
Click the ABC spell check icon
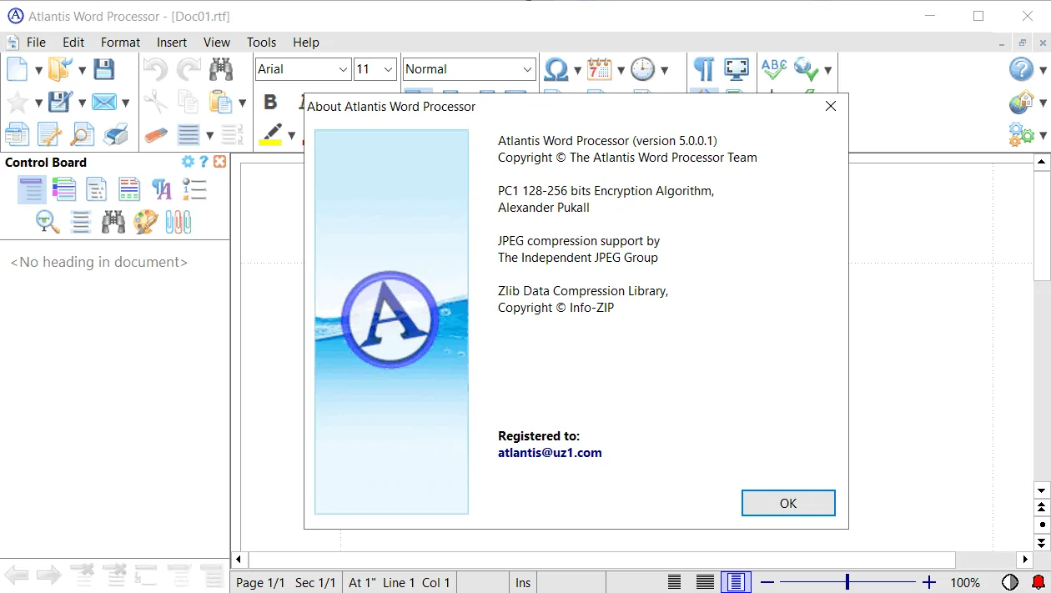(774, 68)
